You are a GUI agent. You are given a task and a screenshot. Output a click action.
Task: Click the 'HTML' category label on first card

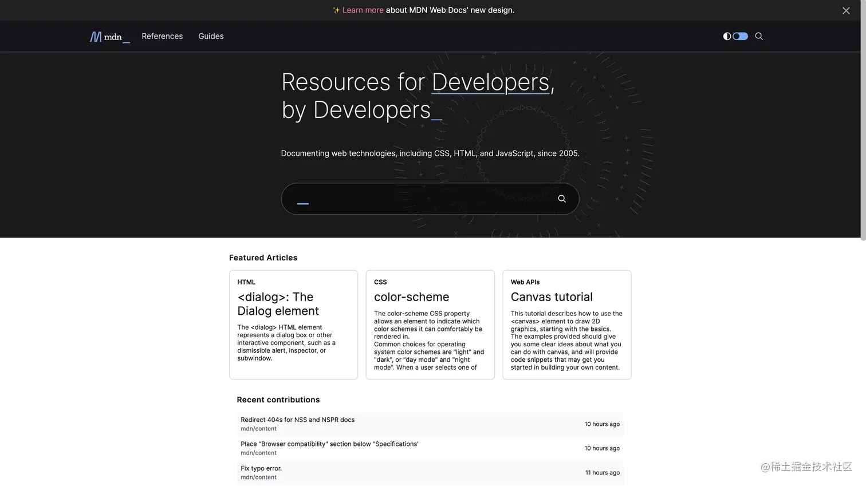click(246, 282)
